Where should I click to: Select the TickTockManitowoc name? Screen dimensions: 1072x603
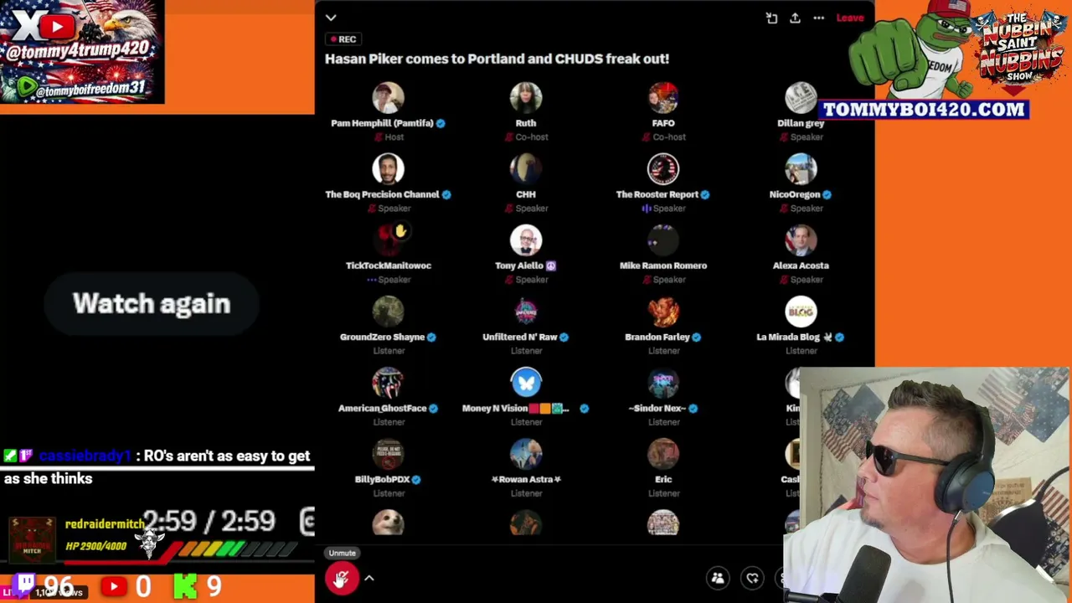[x=389, y=265]
